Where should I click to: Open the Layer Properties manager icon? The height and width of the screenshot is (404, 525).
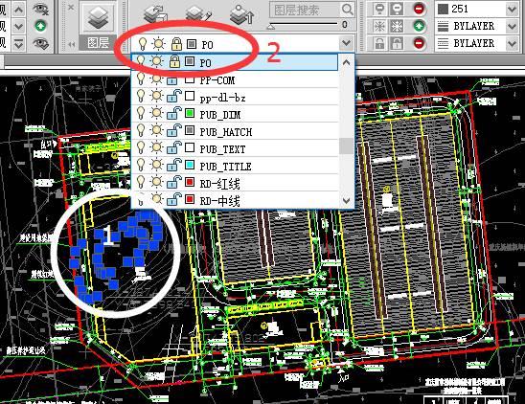click(x=100, y=17)
